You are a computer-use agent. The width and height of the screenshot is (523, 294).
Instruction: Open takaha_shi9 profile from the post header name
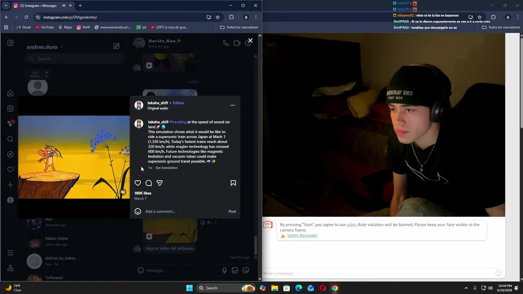[158, 103]
